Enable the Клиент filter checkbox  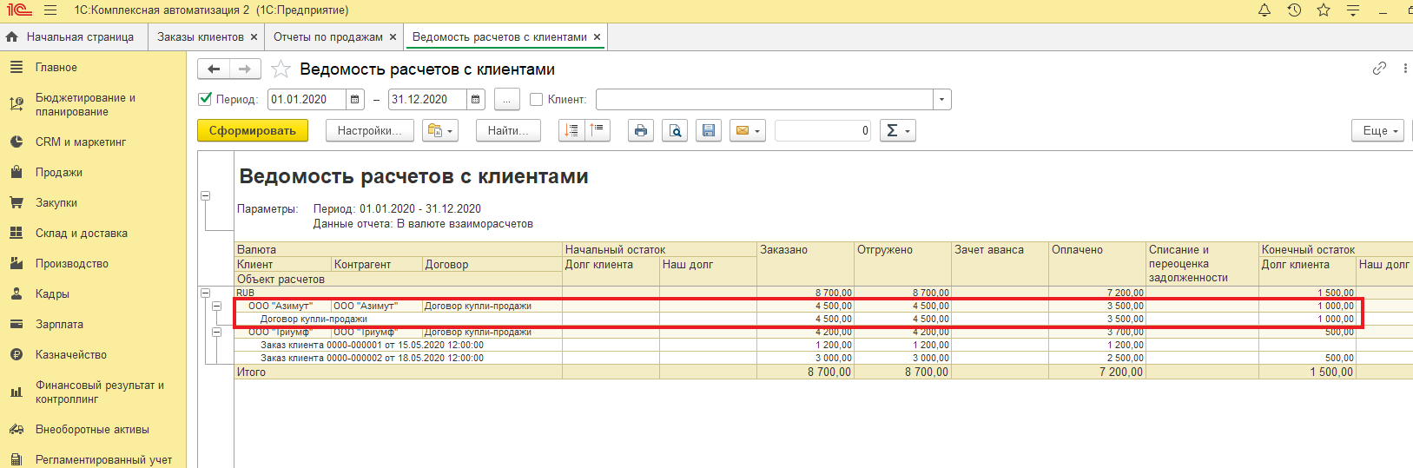tap(537, 100)
